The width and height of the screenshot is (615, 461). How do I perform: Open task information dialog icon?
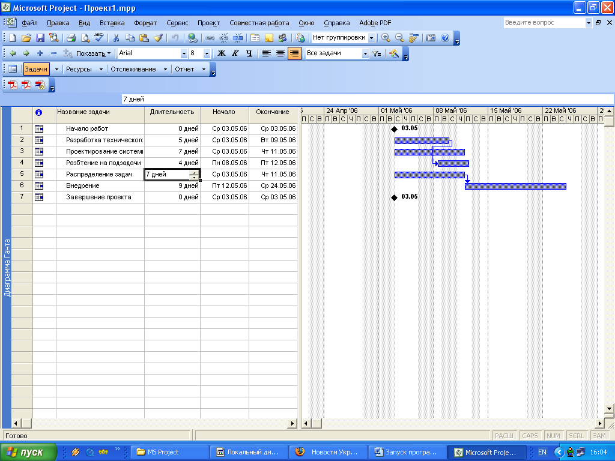point(255,38)
